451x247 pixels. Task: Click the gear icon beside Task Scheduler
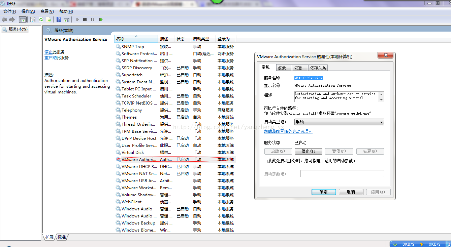pyautogui.click(x=118, y=96)
